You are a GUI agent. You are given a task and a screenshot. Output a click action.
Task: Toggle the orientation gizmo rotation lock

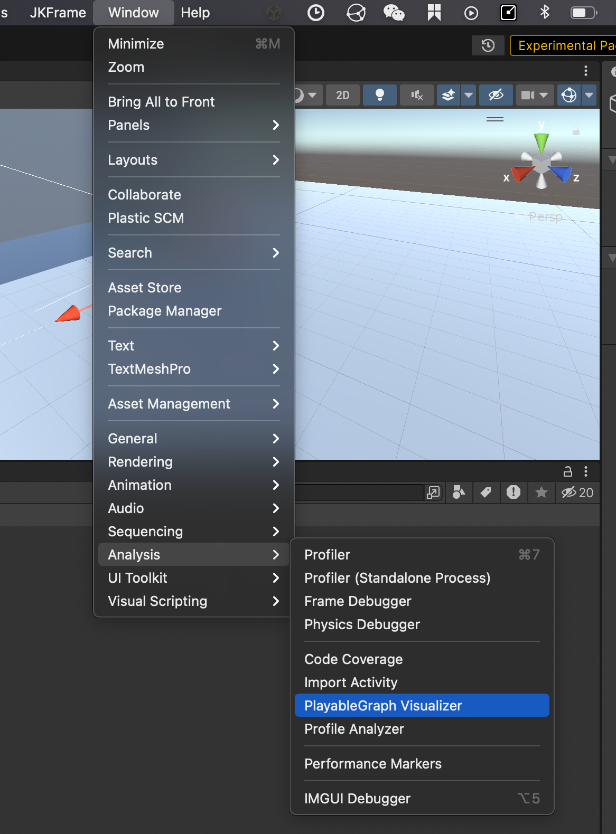tap(576, 130)
